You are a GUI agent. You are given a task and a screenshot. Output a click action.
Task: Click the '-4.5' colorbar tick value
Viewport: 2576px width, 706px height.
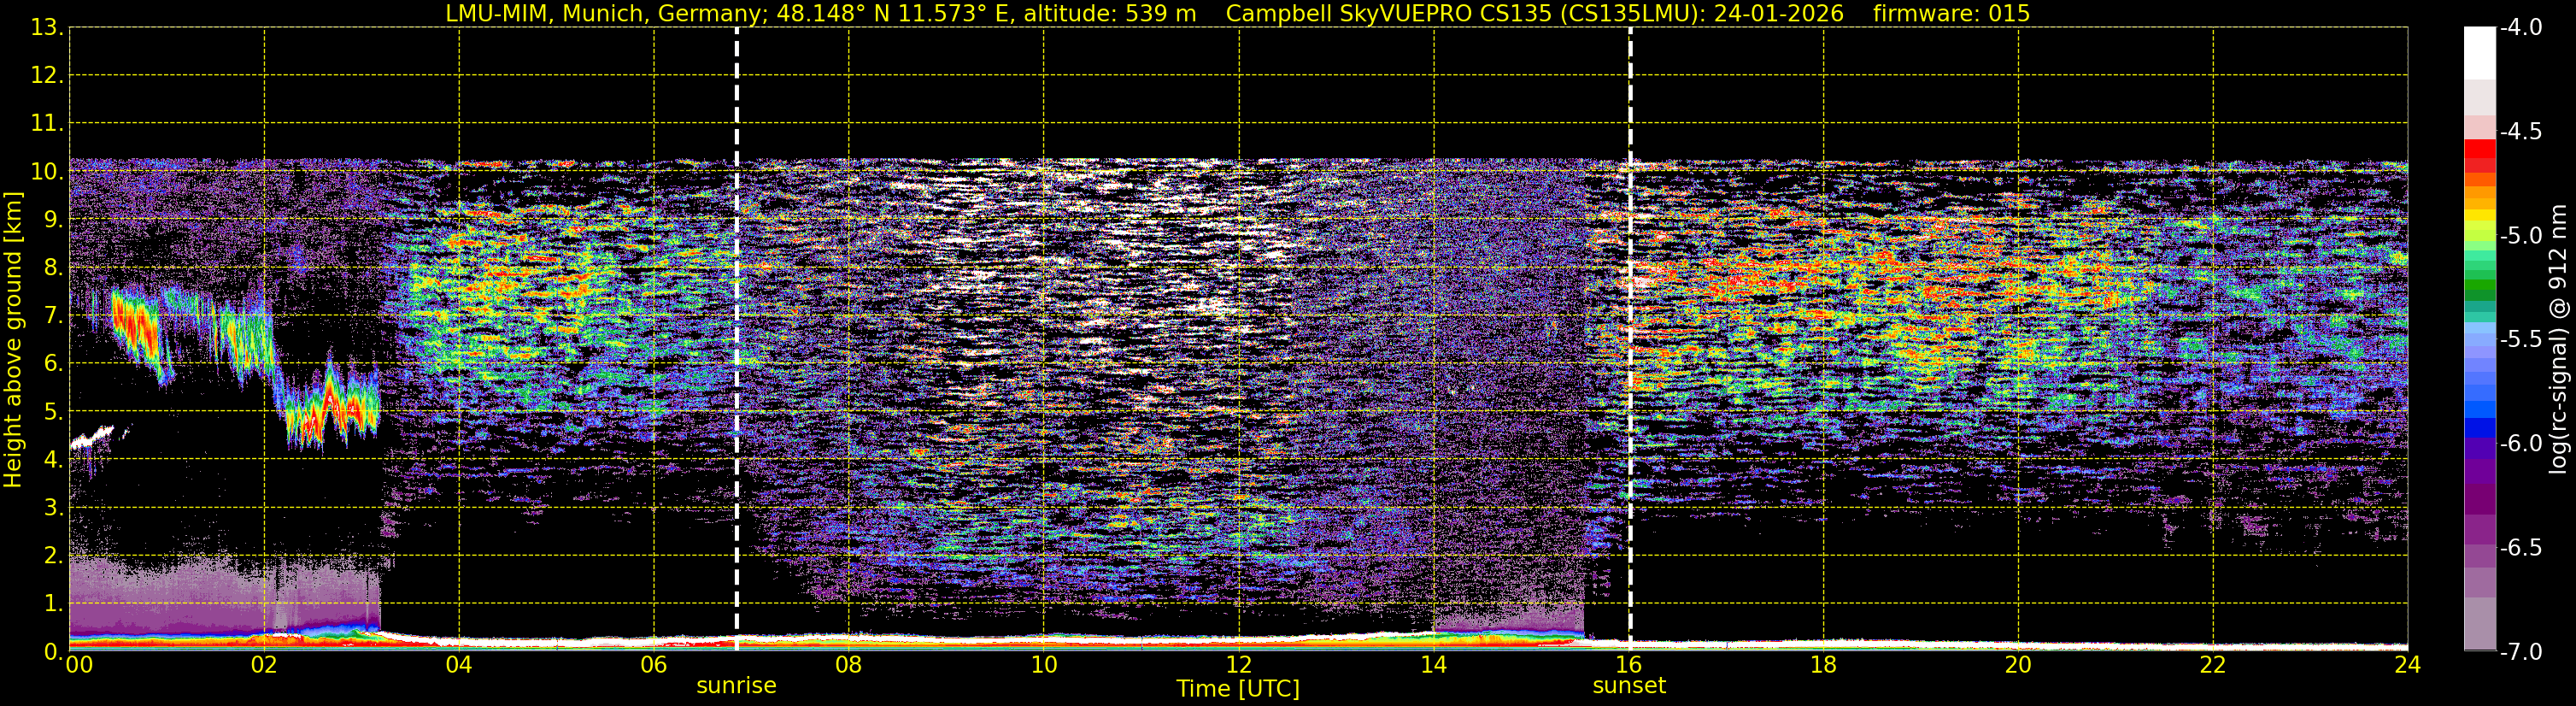point(2520,131)
